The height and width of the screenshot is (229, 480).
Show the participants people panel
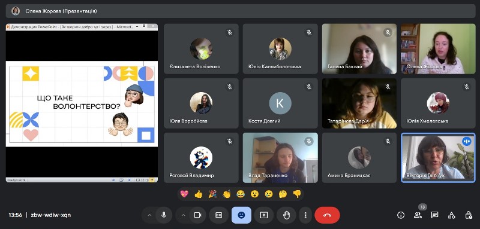(x=418, y=215)
